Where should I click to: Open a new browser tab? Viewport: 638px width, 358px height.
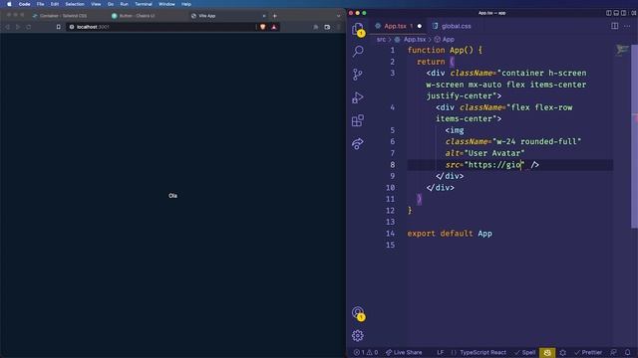pos(275,16)
